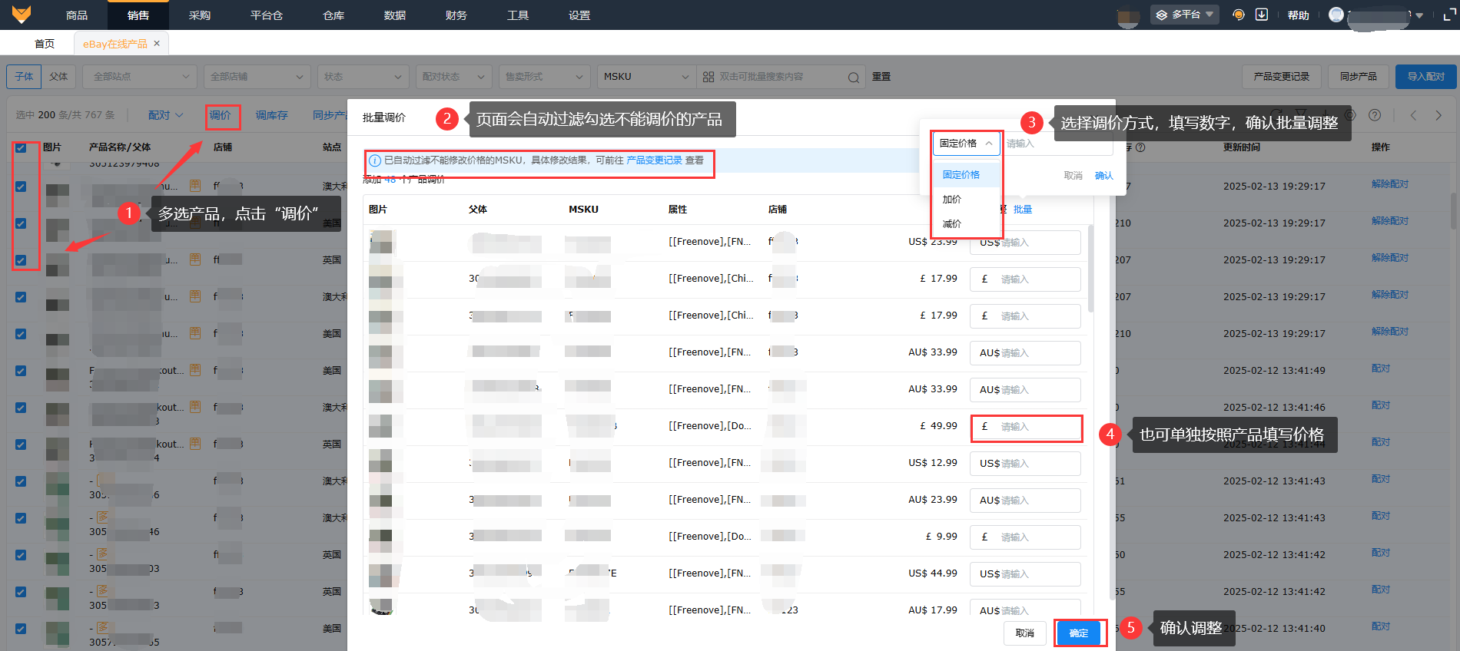Click the search magnifier icon
The image size is (1460, 651).
[x=853, y=77]
